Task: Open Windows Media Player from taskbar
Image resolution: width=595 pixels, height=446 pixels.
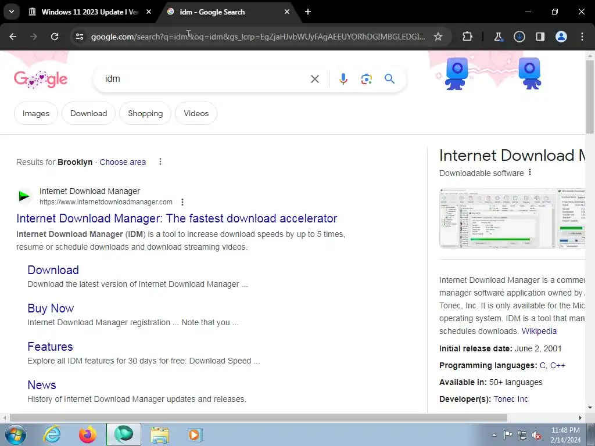Action: tap(195, 434)
